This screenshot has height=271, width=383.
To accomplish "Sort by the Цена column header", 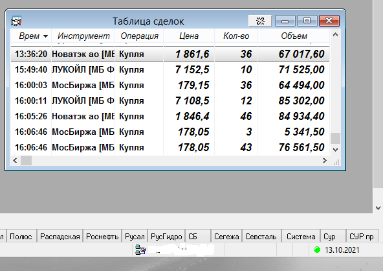I will (189, 36).
